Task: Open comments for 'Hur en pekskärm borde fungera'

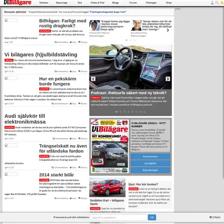Action: pyautogui.click(x=60, y=104)
